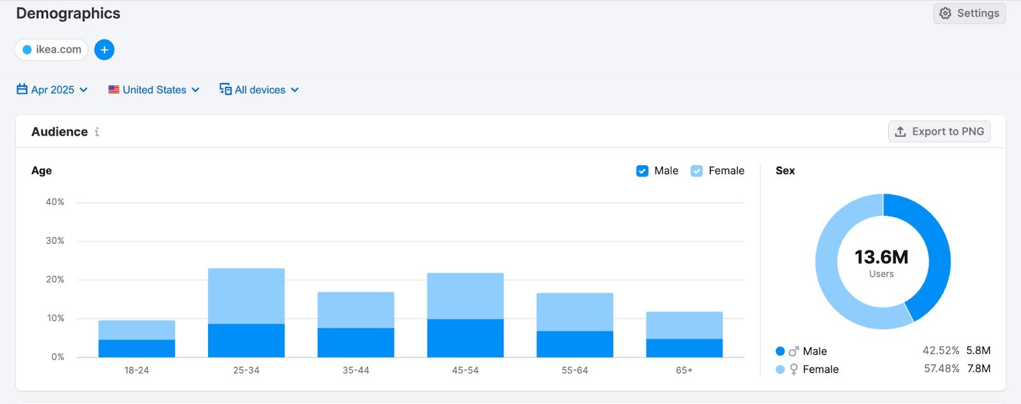The width and height of the screenshot is (1021, 404).
Task: Click the Settings gear icon
Action: point(945,13)
